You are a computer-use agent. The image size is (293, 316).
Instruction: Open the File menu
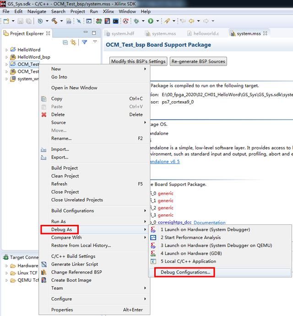coord(6,11)
